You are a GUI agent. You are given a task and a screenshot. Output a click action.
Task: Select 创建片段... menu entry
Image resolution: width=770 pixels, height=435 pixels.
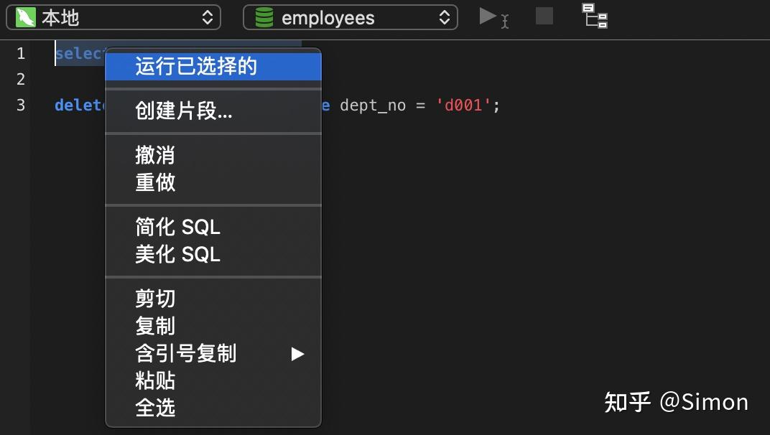click(x=184, y=111)
